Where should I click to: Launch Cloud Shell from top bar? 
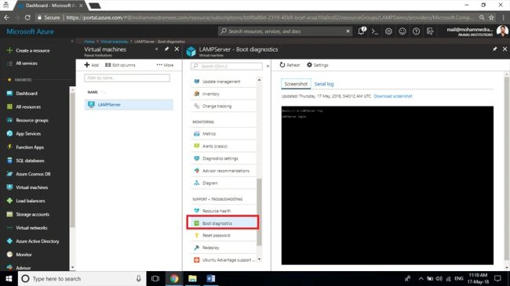click(375, 31)
